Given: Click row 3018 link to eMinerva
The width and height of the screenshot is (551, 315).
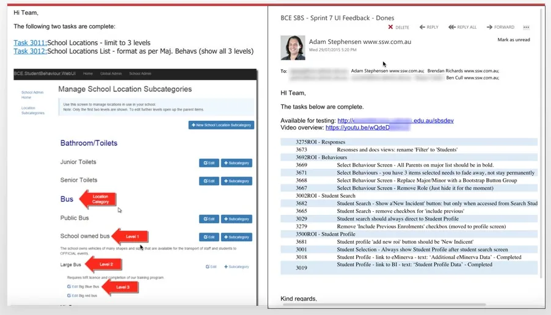Looking at the screenshot, I should [x=409, y=258].
